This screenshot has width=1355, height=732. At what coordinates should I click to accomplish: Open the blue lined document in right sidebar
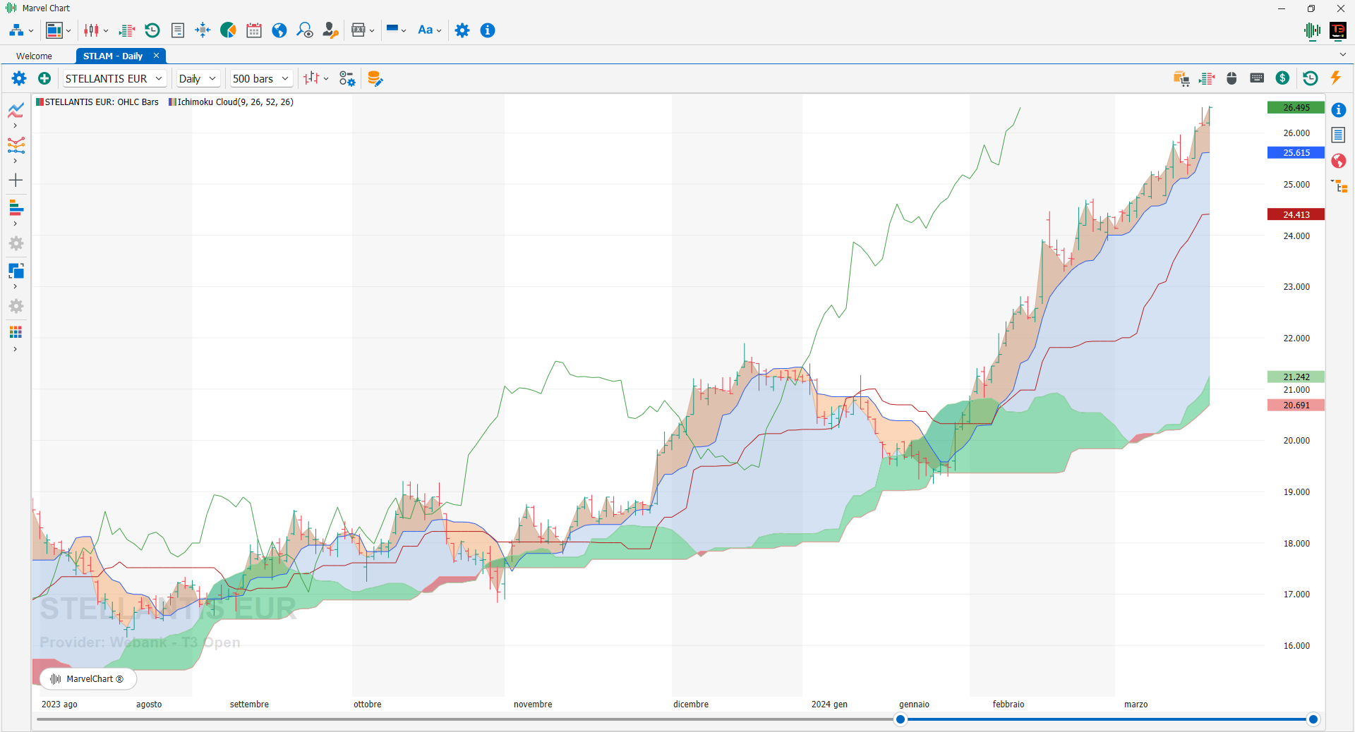coord(1339,135)
